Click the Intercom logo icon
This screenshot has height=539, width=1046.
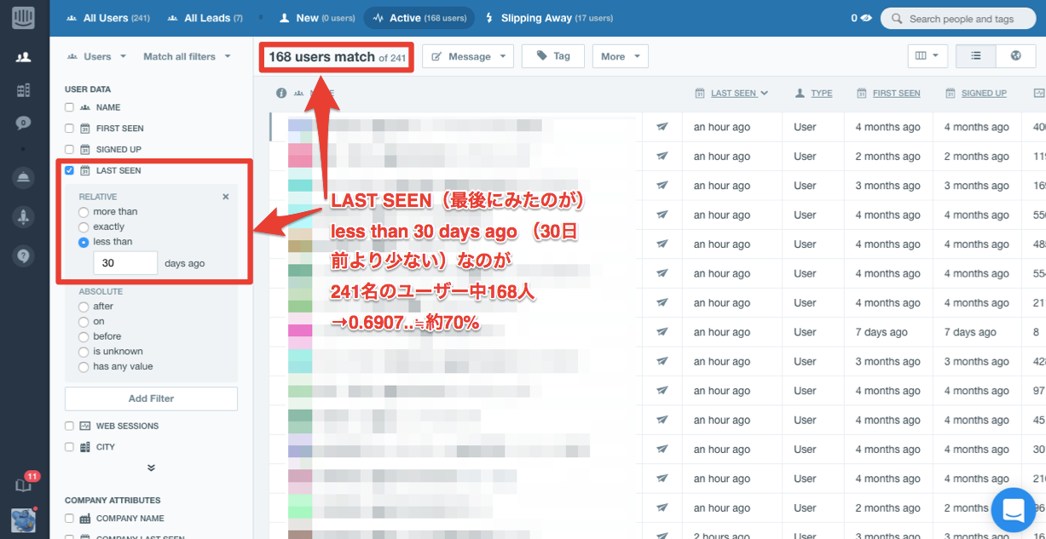(x=23, y=19)
